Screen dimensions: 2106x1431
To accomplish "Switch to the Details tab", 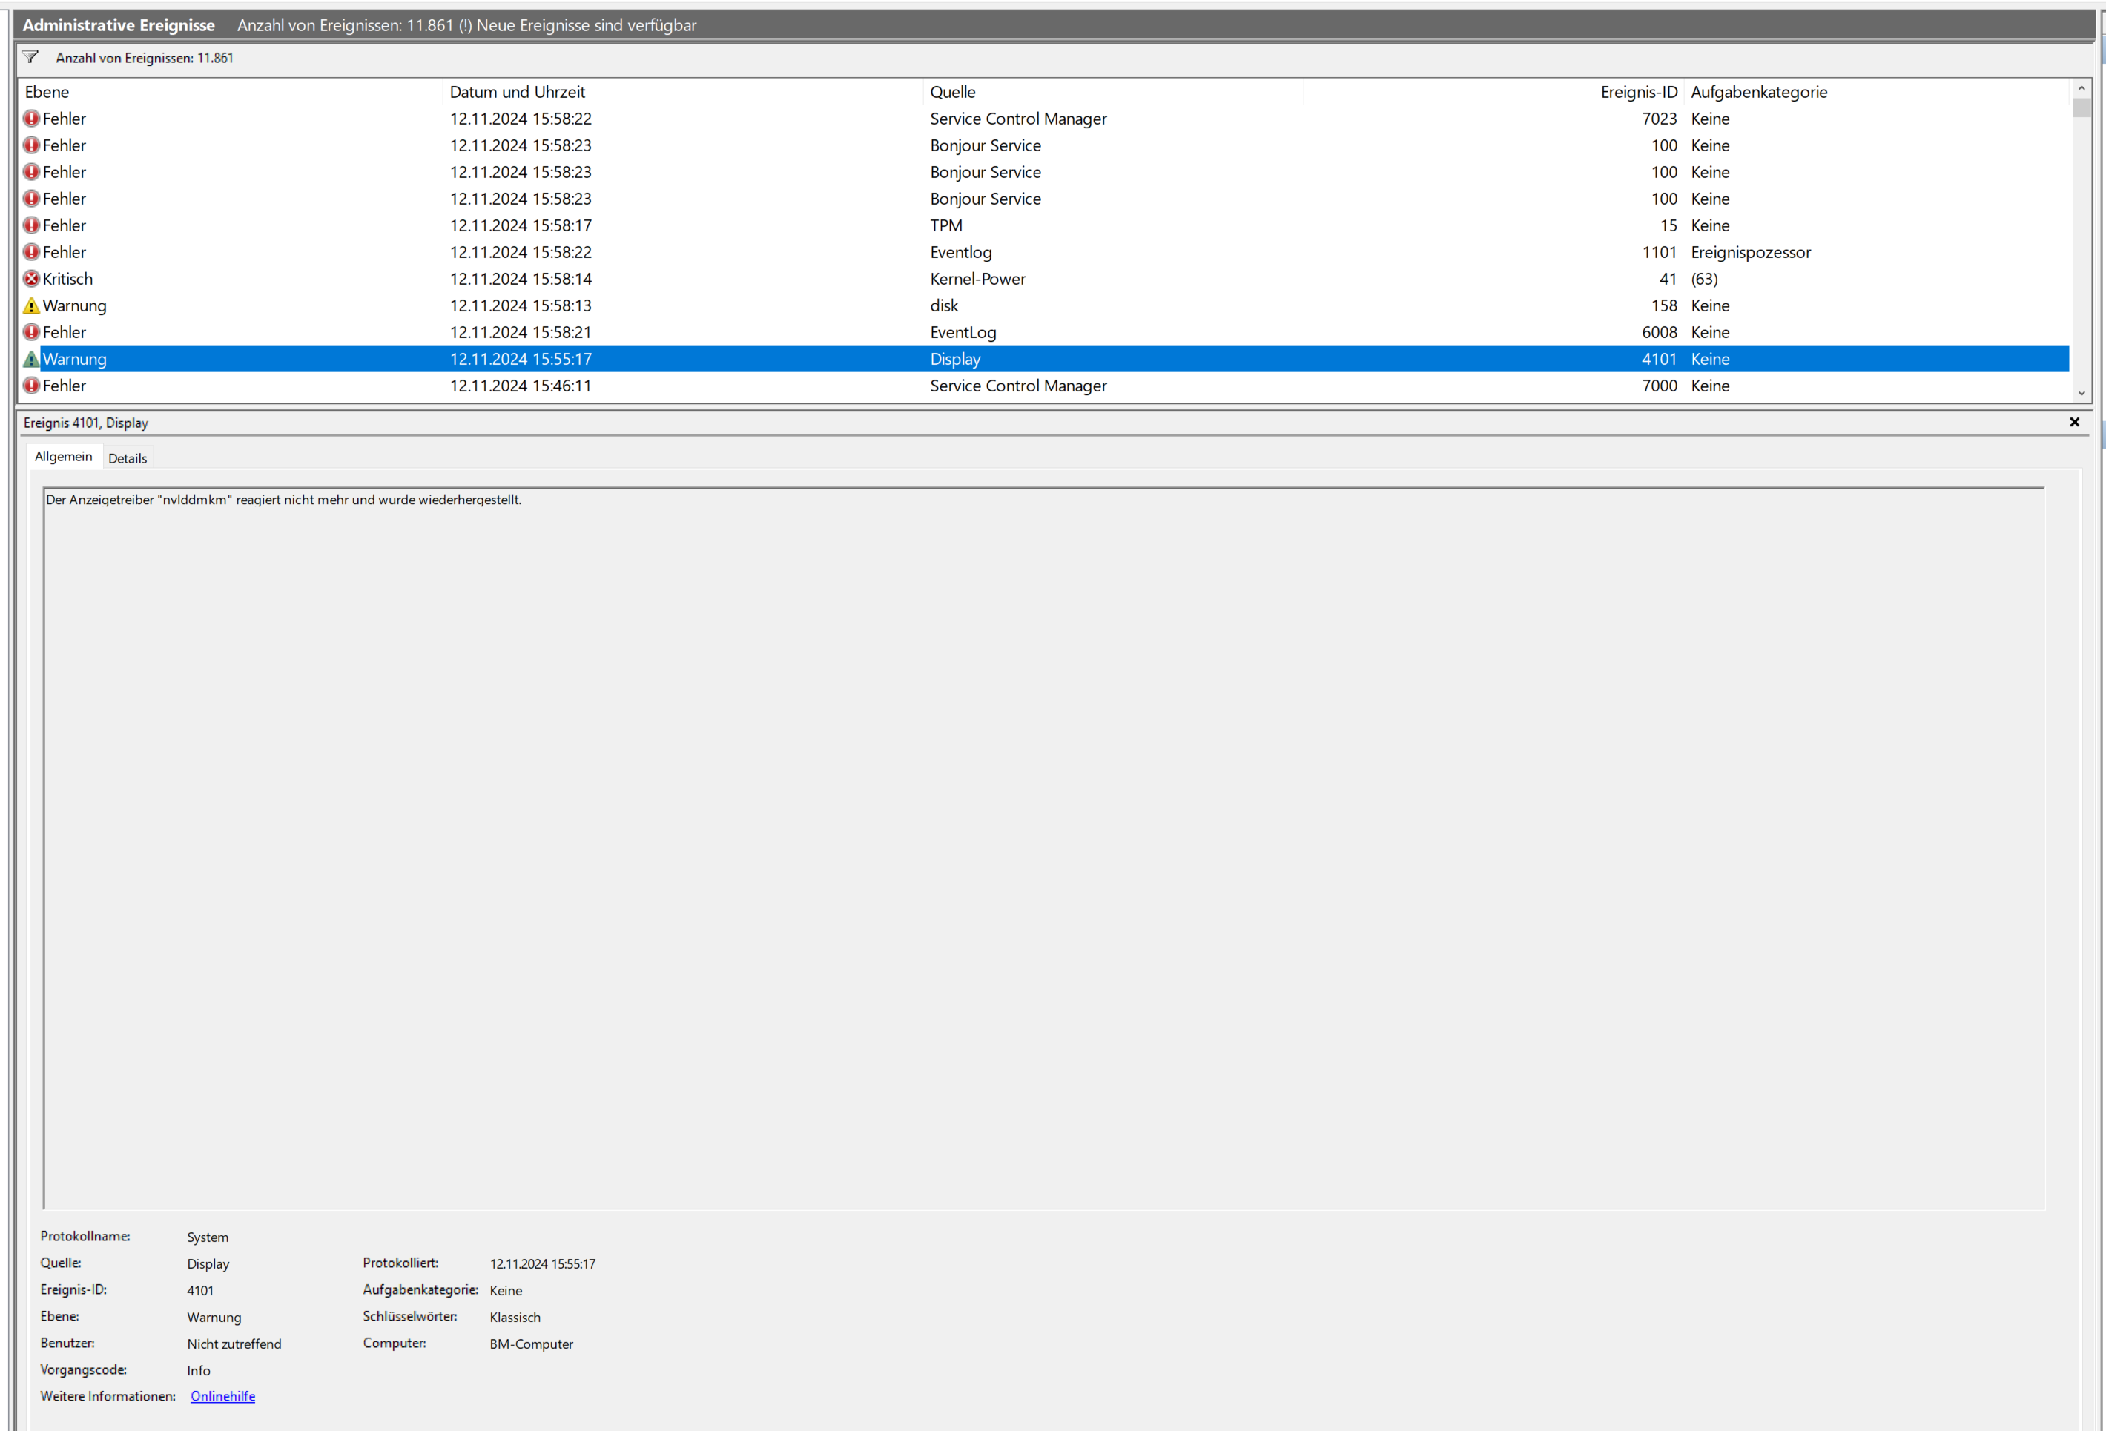I will [x=127, y=458].
